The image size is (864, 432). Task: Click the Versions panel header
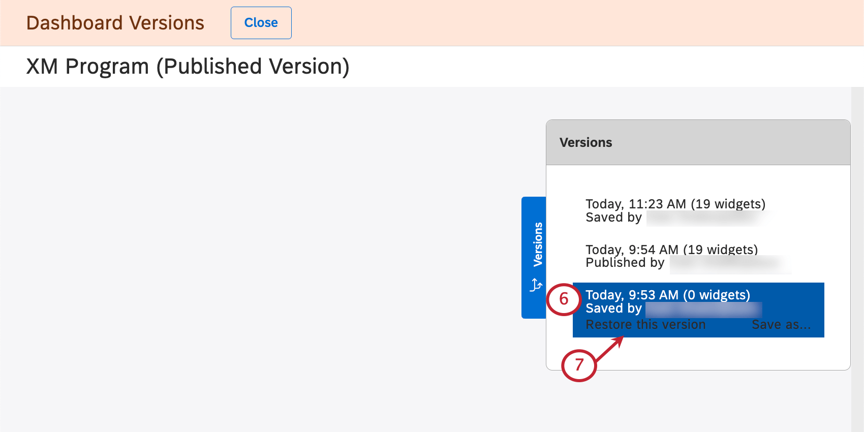pyautogui.click(x=585, y=142)
